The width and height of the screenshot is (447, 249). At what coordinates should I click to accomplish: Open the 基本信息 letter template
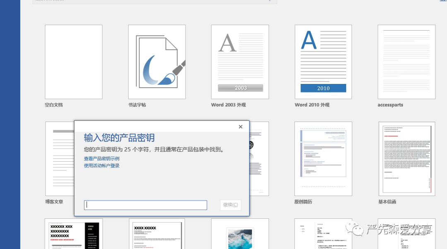(406, 158)
